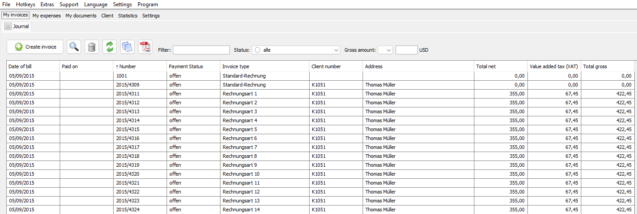The width and height of the screenshot is (637, 214).
Task: Select invoice number 2015/4316
Action: 140,138
